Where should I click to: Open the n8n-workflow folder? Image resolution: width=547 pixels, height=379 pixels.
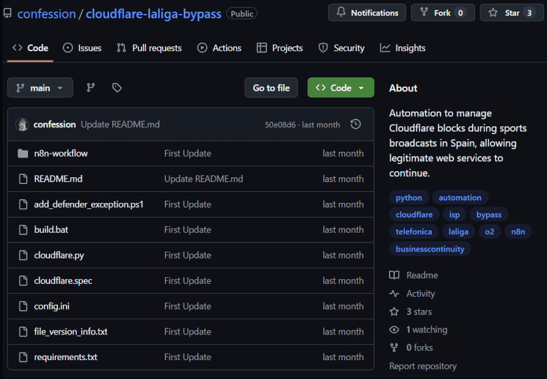click(61, 154)
